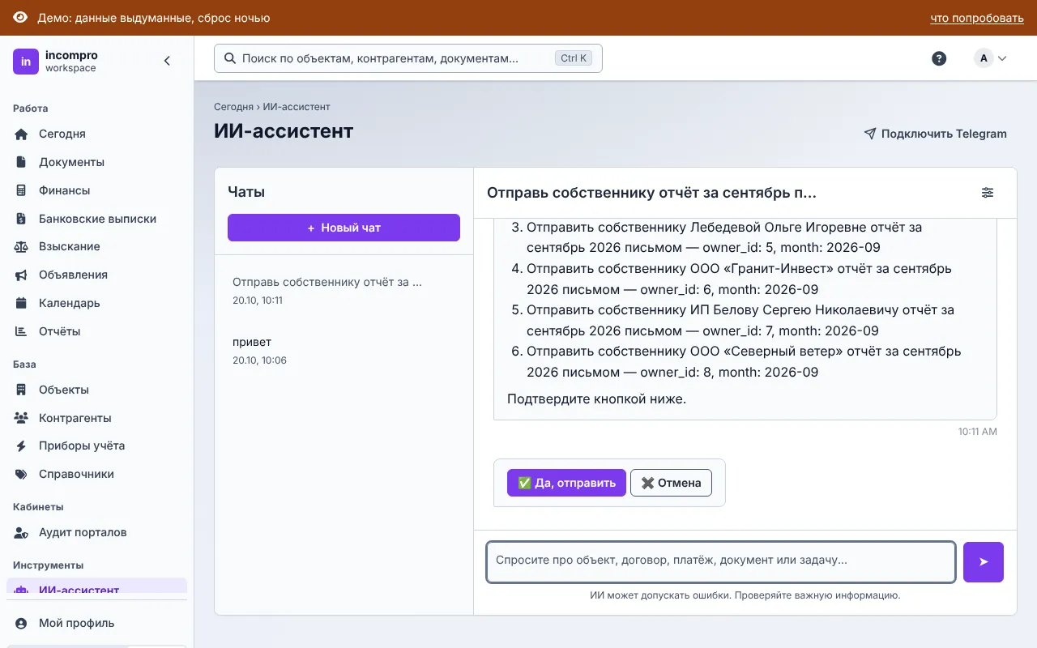The image size is (1037, 648).
Task: Open the привет chat from the list
Action: (344, 350)
